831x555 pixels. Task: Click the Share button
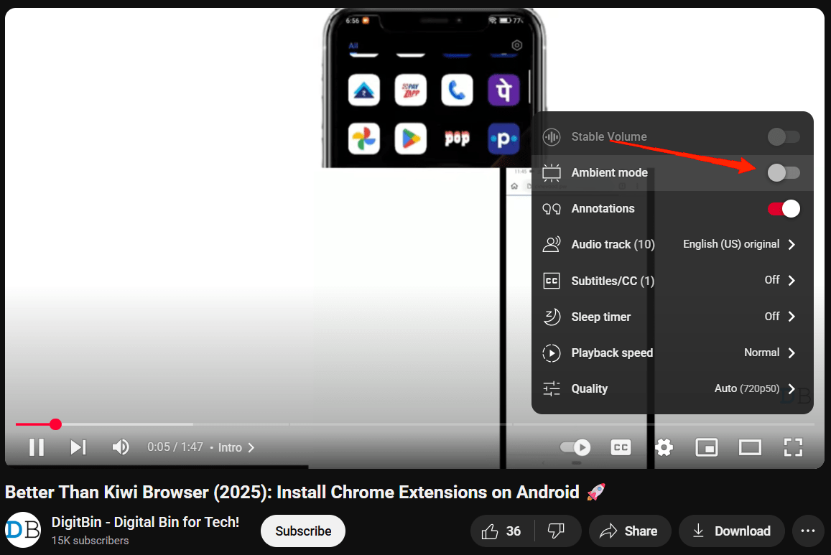coord(629,531)
